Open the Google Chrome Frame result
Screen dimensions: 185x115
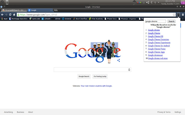pos(157,49)
